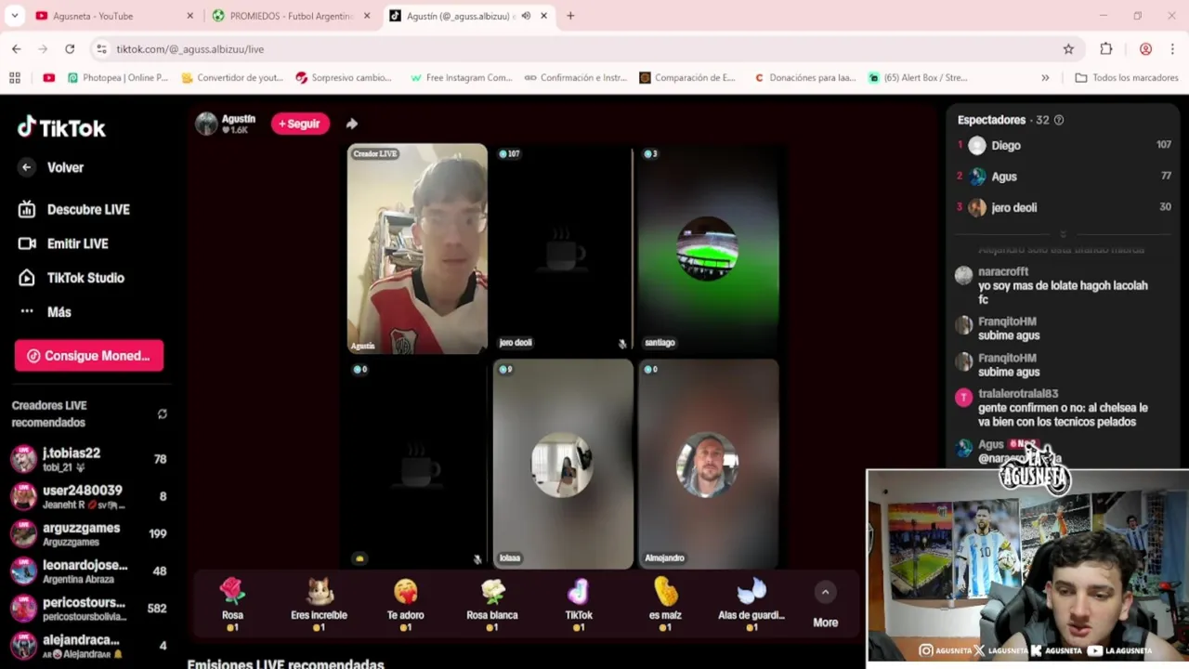This screenshot has width=1189, height=669.
Task: Select Agustín creator video tile
Action: click(417, 248)
